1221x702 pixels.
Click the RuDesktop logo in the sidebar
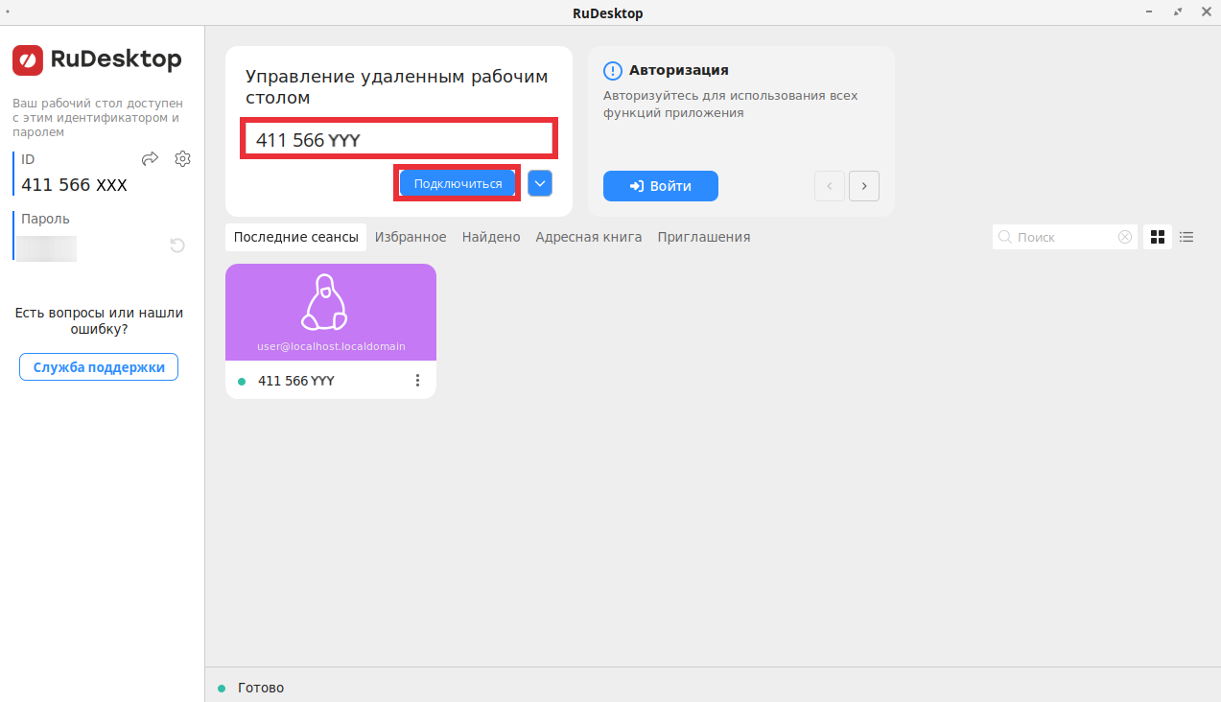tap(97, 59)
